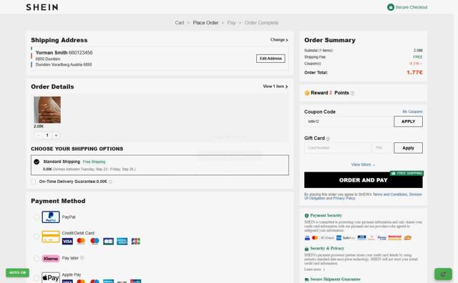Click the Security & Privacy lock icon
Image resolution: width=458 pixels, height=283 pixels.
coord(306,249)
